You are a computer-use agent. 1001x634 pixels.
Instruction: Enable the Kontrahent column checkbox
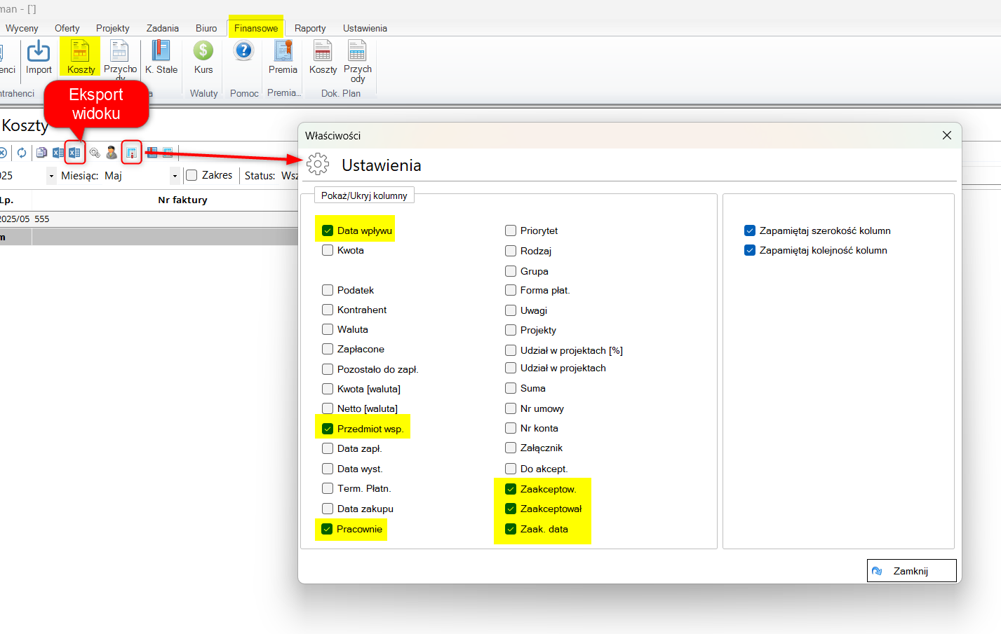tap(328, 310)
